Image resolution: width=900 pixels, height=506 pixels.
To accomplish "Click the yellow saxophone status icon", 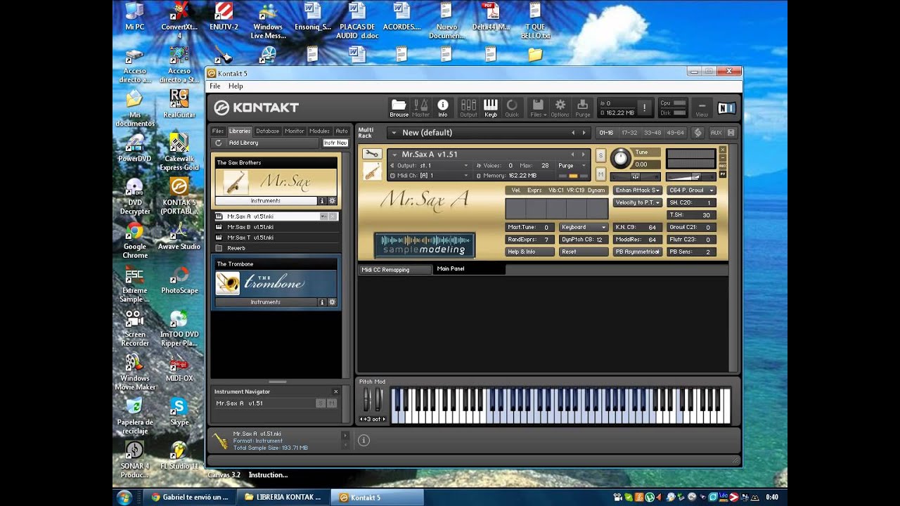I will tap(220, 441).
